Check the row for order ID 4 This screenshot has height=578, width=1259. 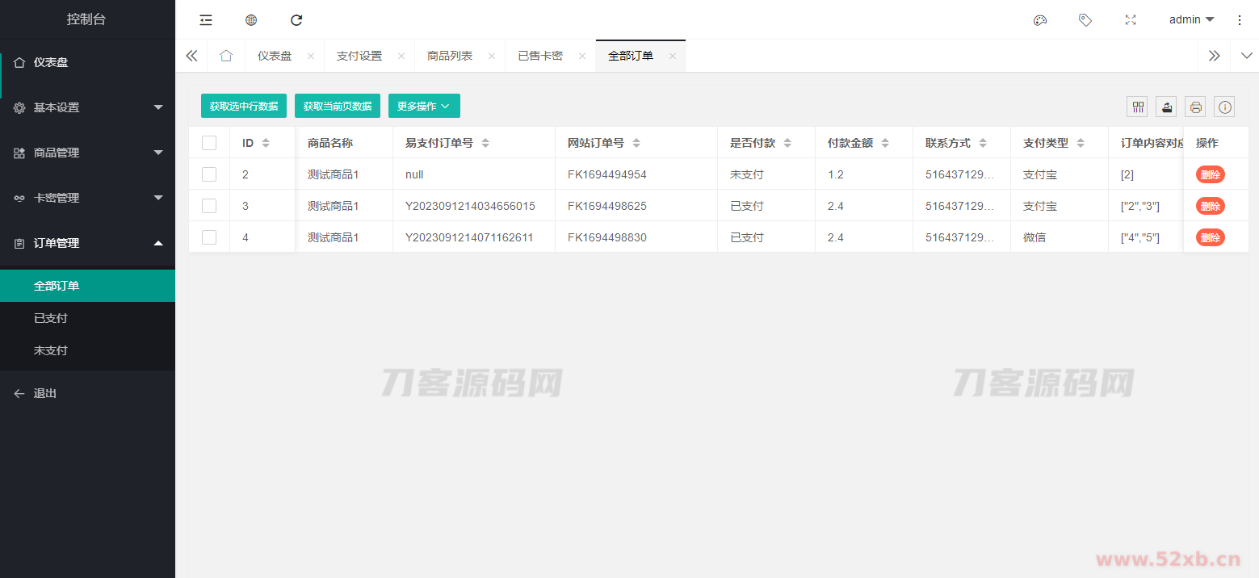pyautogui.click(x=209, y=237)
